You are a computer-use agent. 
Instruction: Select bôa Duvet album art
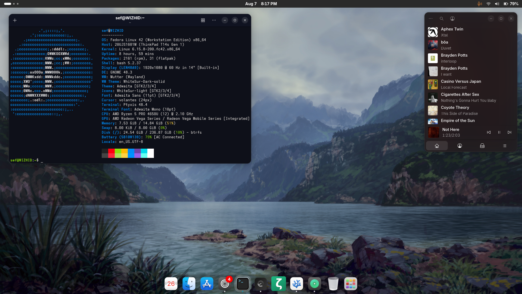pyautogui.click(x=433, y=45)
